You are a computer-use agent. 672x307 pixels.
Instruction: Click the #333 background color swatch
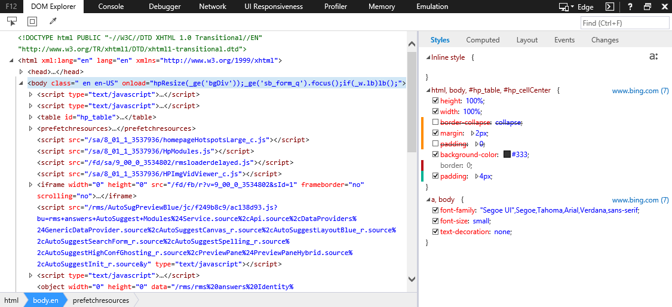pyautogui.click(x=507, y=154)
